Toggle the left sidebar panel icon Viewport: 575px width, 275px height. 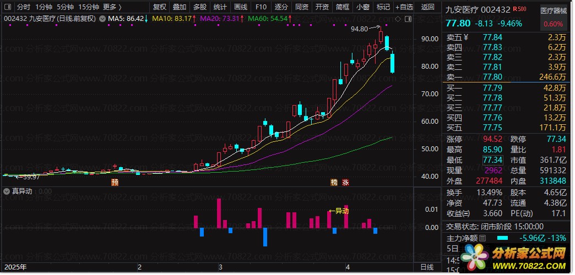click(8, 7)
